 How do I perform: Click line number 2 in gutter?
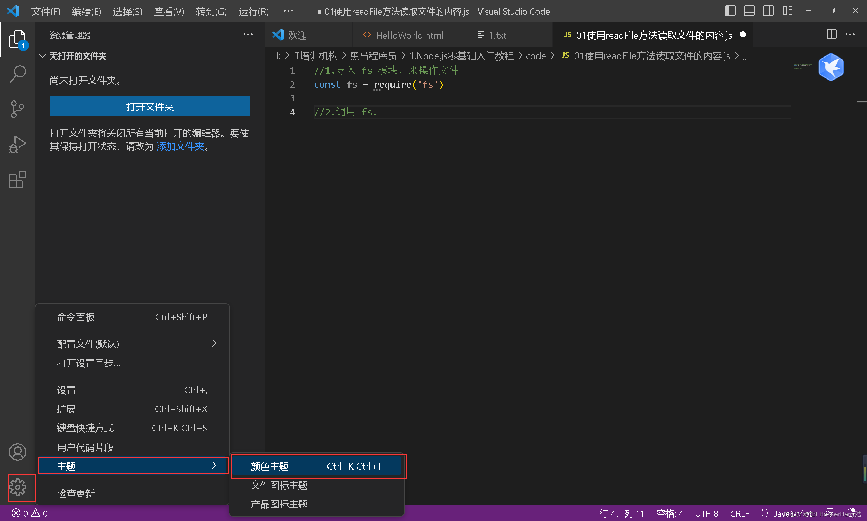(x=292, y=85)
